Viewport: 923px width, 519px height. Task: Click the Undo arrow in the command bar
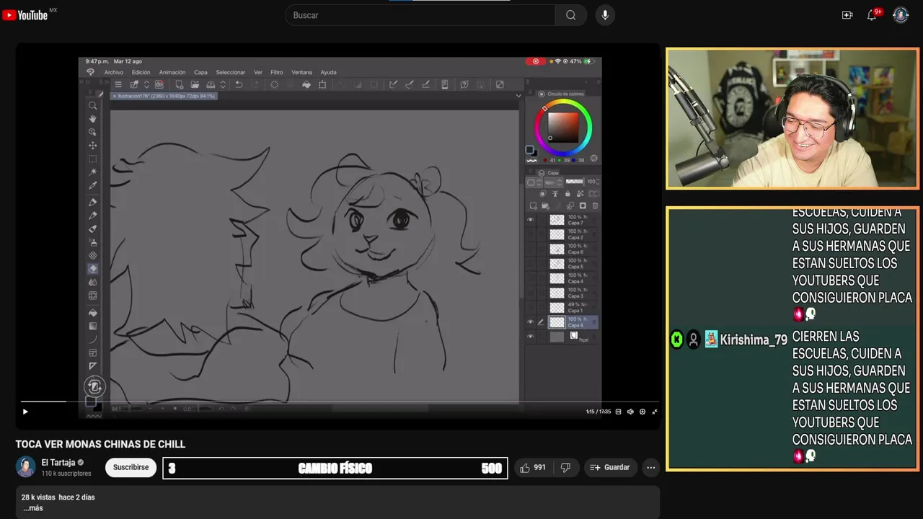(x=239, y=84)
